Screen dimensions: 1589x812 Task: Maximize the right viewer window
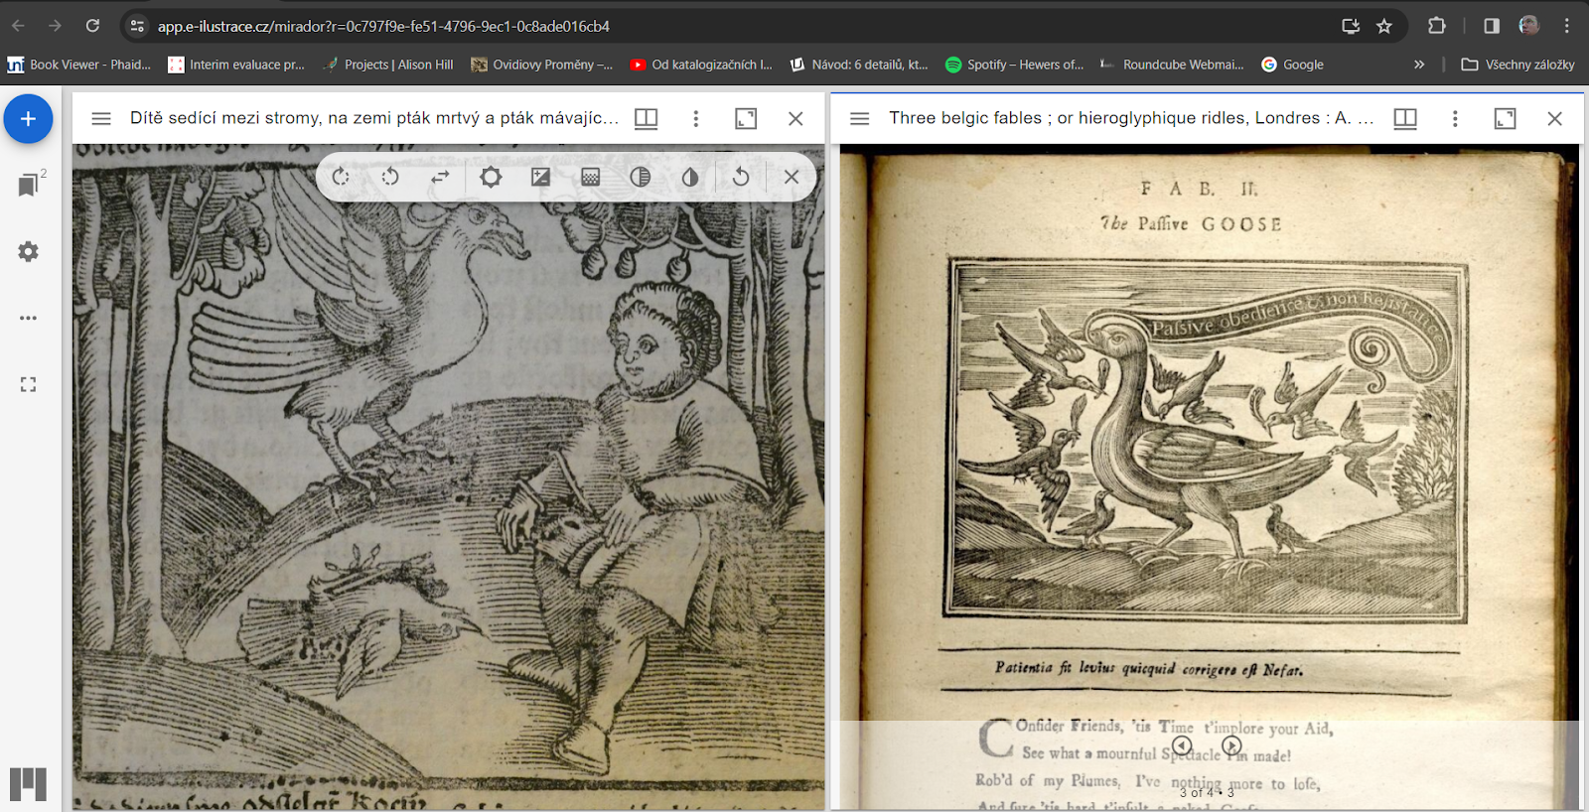pos(1506,119)
